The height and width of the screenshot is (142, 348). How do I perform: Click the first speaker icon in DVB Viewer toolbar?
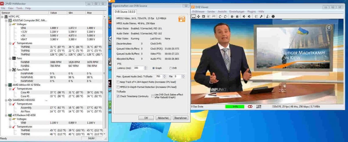click(244, 16)
